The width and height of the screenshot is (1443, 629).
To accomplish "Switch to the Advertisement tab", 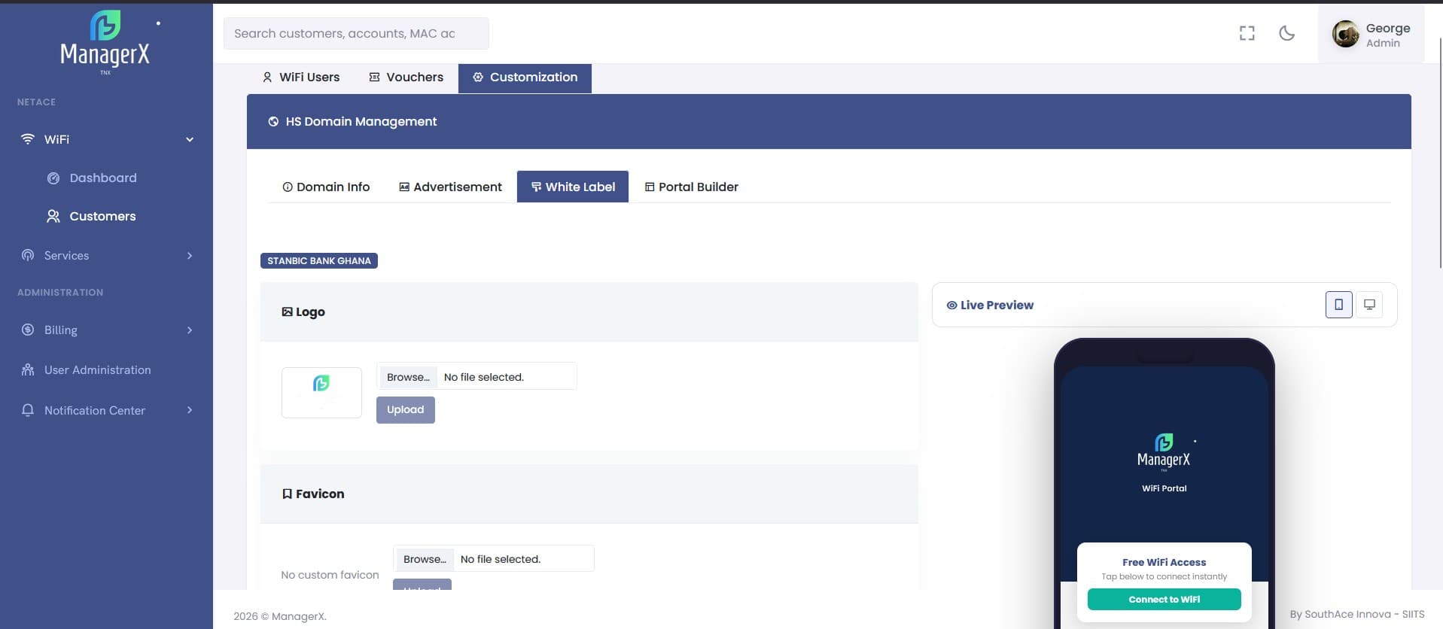I will pyautogui.click(x=450, y=187).
